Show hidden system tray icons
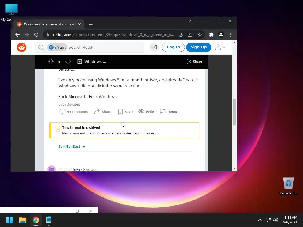The image size is (303, 227). click(260, 220)
